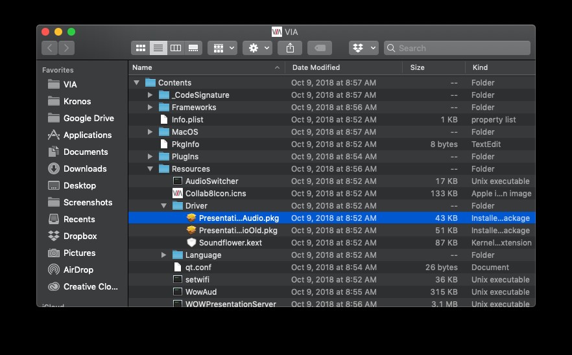Image resolution: width=572 pixels, height=355 pixels.
Task: Click the Edit Tags button
Action: pos(320,48)
